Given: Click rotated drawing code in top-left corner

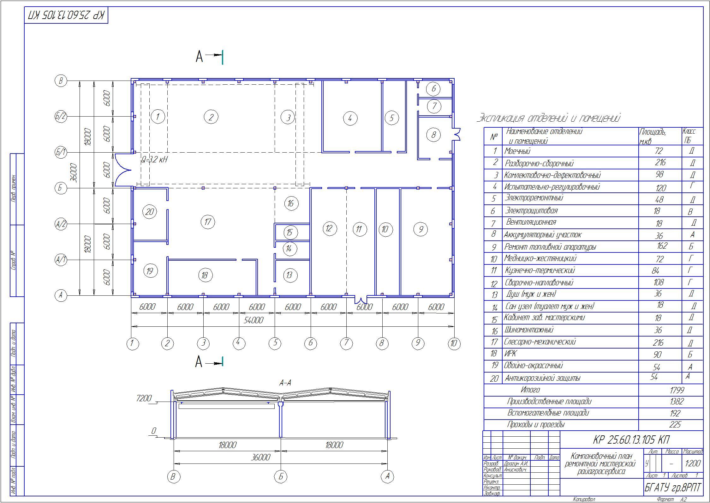Looking at the screenshot, I should pyautogui.click(x=66, y=15).
